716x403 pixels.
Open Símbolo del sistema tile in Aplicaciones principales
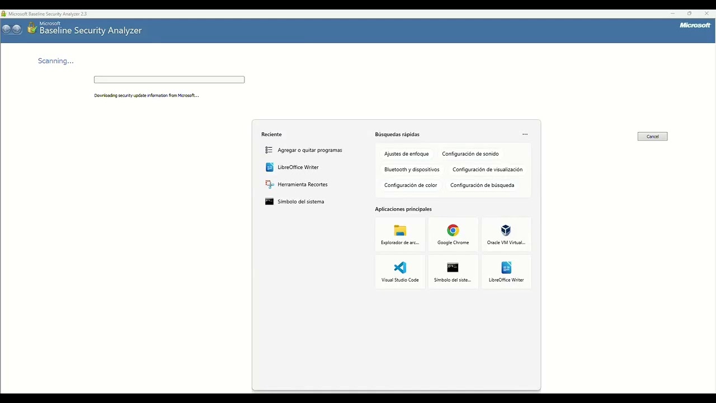point(453,271)
